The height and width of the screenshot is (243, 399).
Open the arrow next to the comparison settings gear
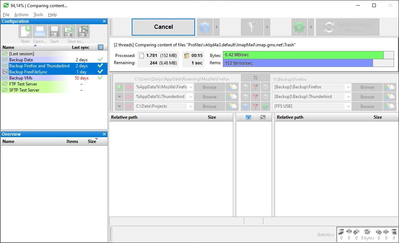pos(217,27)
